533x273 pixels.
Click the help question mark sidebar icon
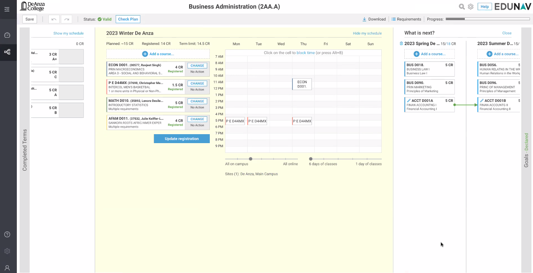[7, 234]
